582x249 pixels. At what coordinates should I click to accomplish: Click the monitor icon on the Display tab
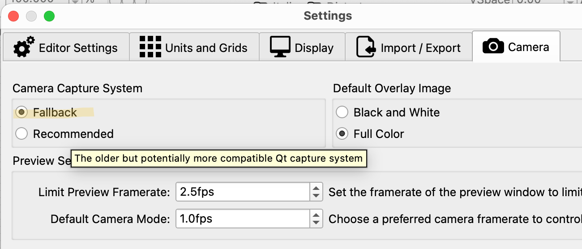[x=280, y=47]
